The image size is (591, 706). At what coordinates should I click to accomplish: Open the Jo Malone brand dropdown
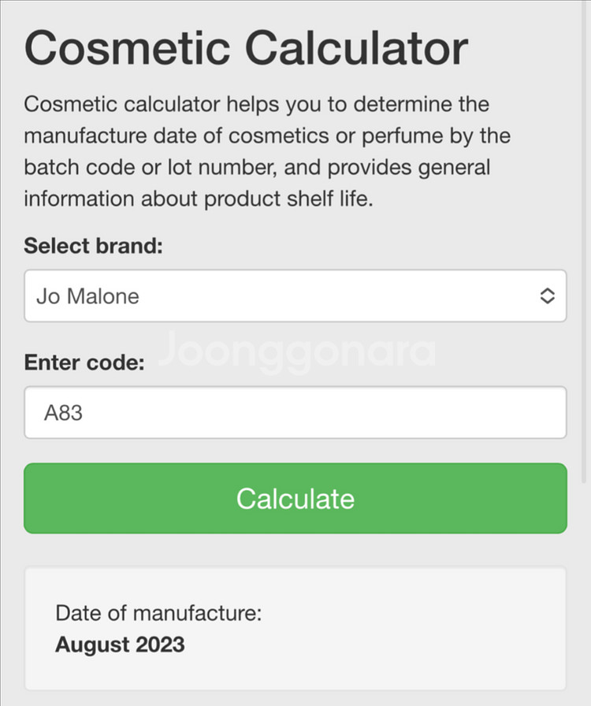pyautogui.click(x=295, y=296)
